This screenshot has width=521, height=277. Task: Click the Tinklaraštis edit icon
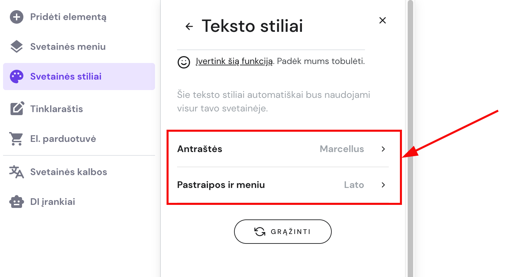click(x=17, y=108)
